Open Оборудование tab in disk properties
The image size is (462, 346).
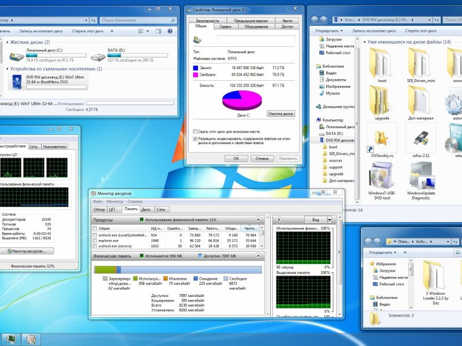click(256, 27)
